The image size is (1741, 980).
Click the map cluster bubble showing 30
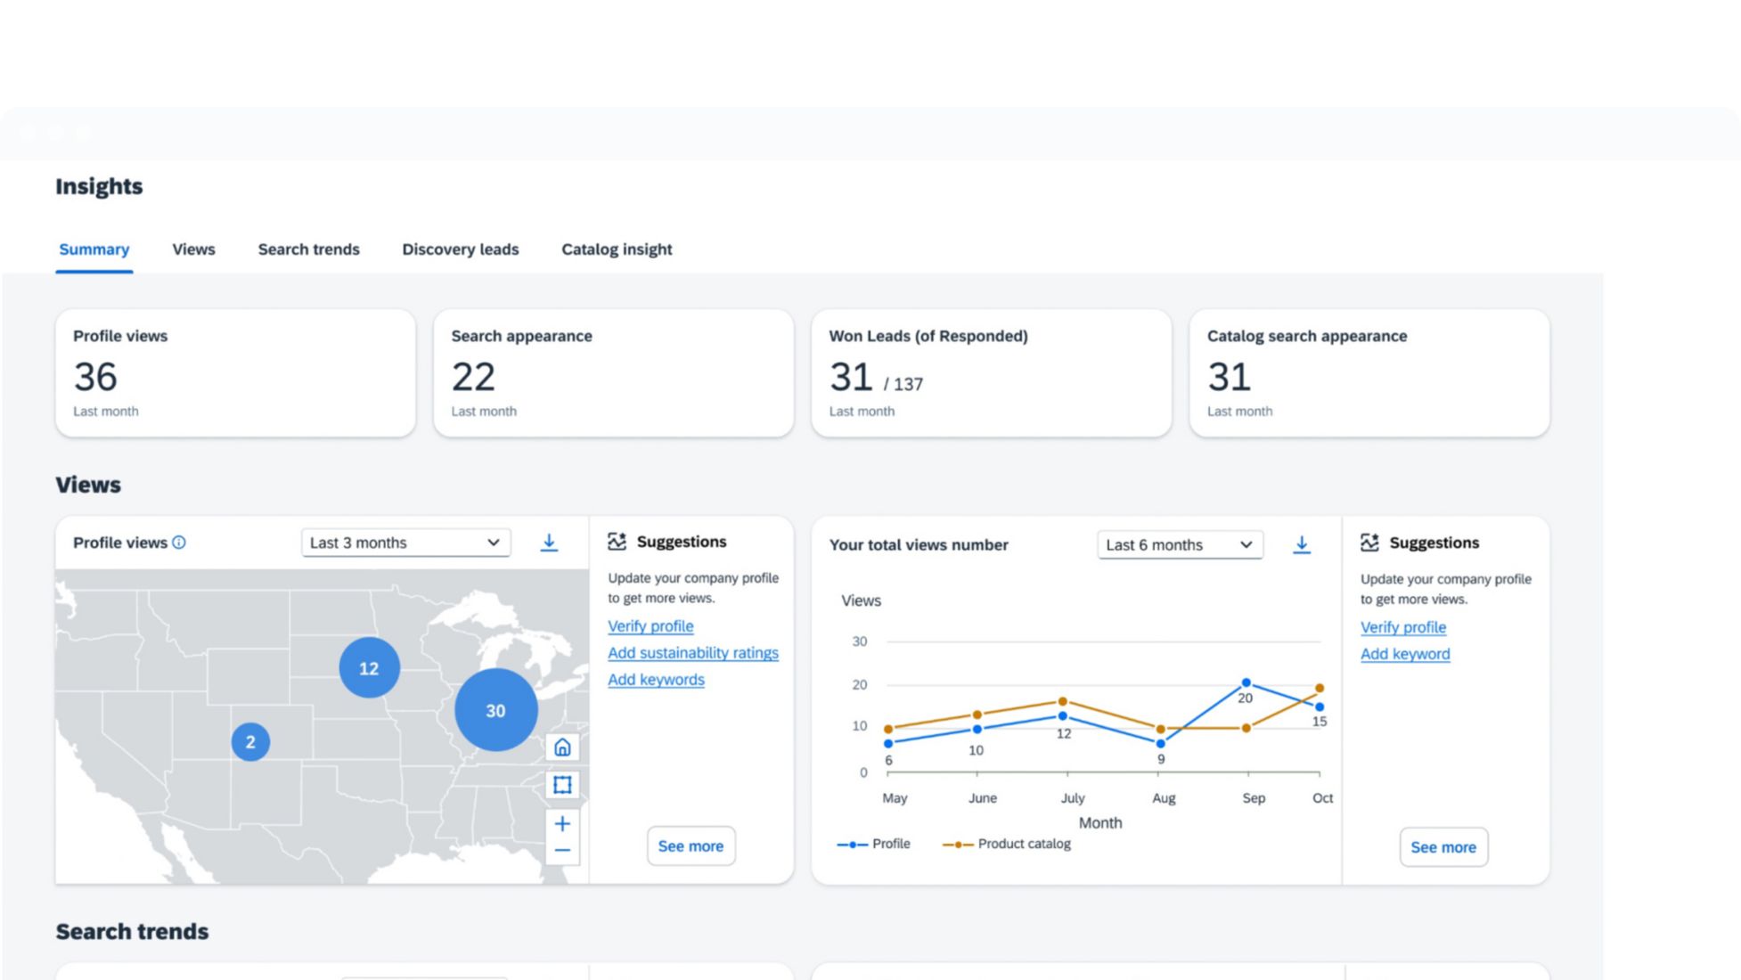tap(495, 710)
